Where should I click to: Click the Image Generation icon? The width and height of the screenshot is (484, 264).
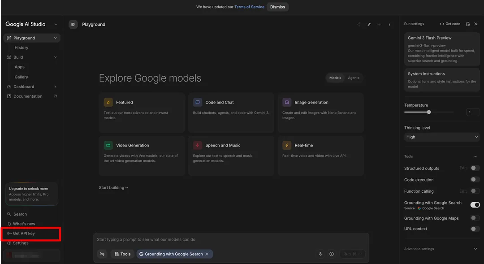coord(287,102)
